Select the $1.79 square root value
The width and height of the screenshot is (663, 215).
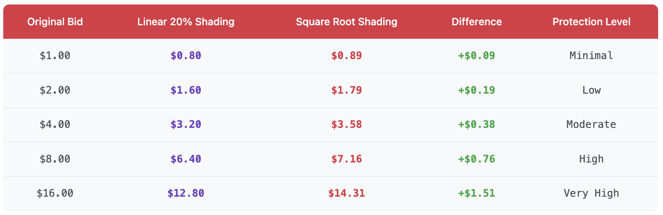pos(347,90)
